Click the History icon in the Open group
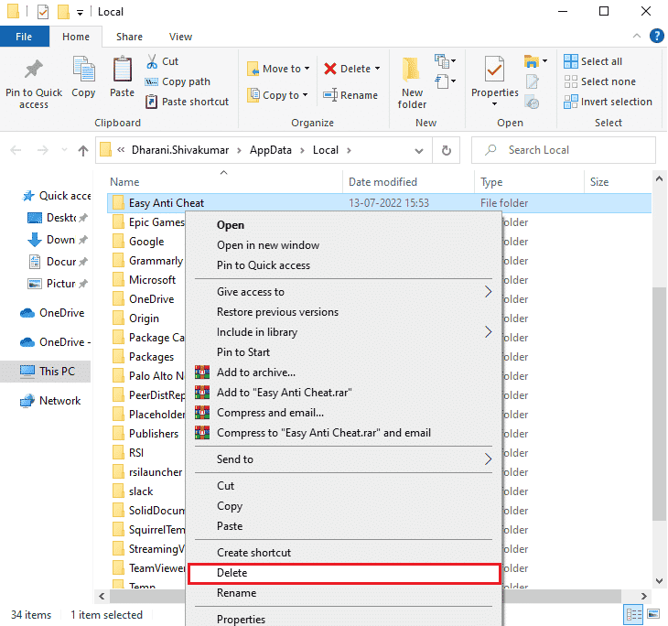 point(532,103)
